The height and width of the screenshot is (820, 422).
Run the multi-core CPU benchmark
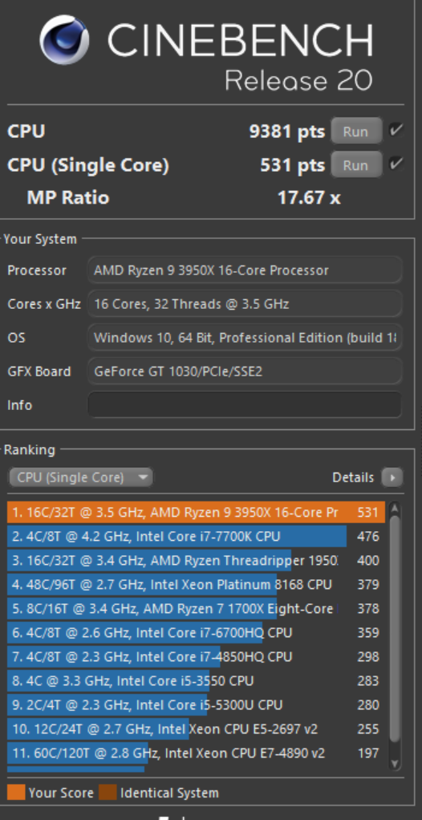(356, 131)
